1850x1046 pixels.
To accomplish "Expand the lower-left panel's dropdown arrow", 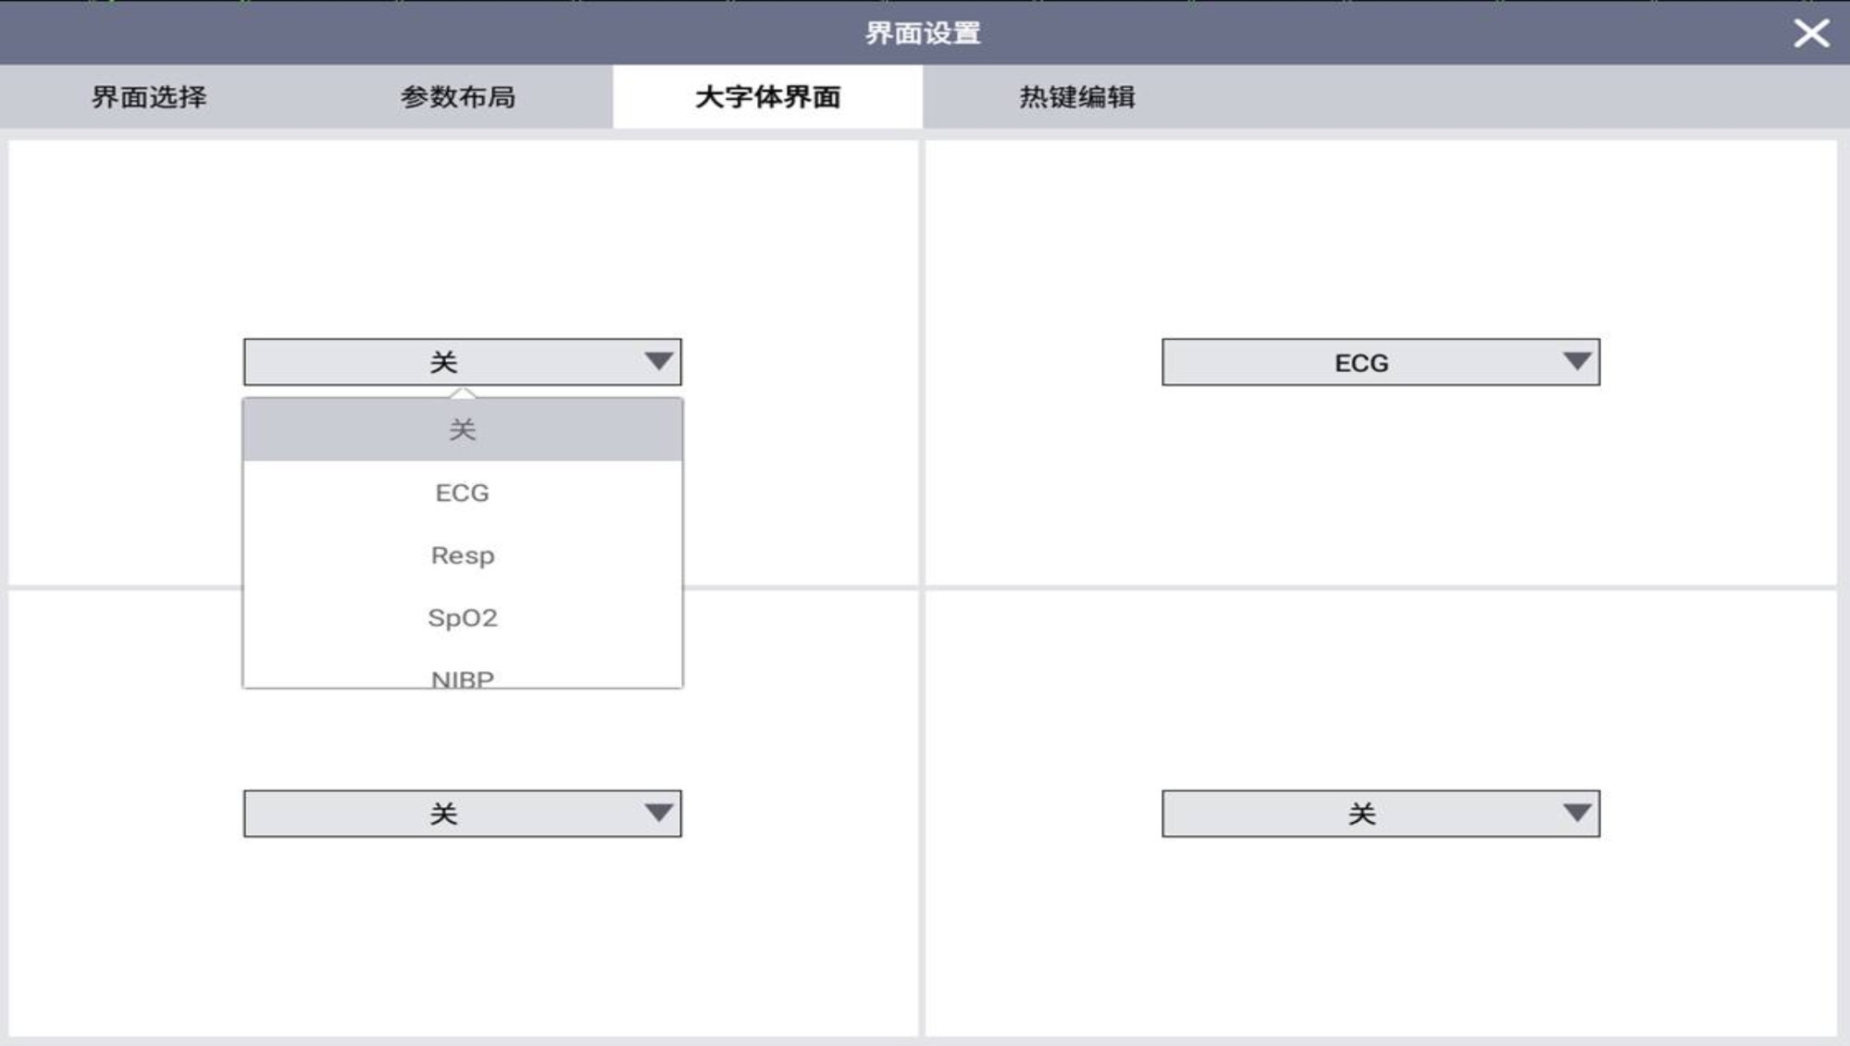I will coord(658,813).
